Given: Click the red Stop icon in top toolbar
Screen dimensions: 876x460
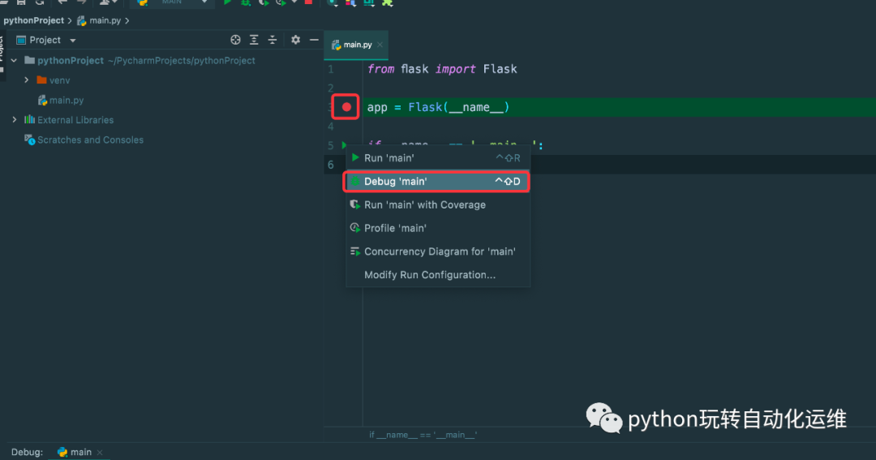Looking at the screenshot, I should pos(308,2).
